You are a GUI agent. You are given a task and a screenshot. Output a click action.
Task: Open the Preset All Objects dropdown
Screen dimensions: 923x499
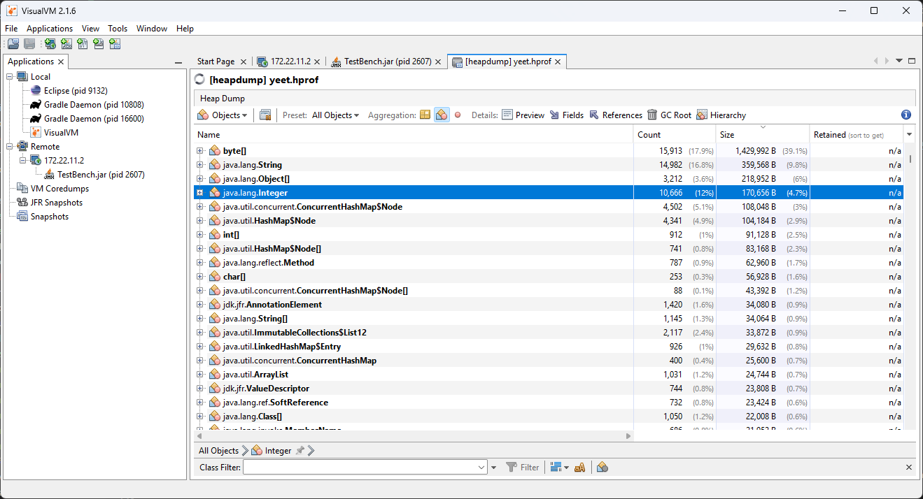coord(335,115)
